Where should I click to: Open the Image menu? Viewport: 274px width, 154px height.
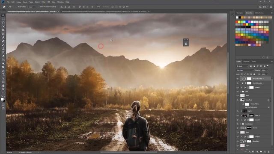(x=19, y=2)
